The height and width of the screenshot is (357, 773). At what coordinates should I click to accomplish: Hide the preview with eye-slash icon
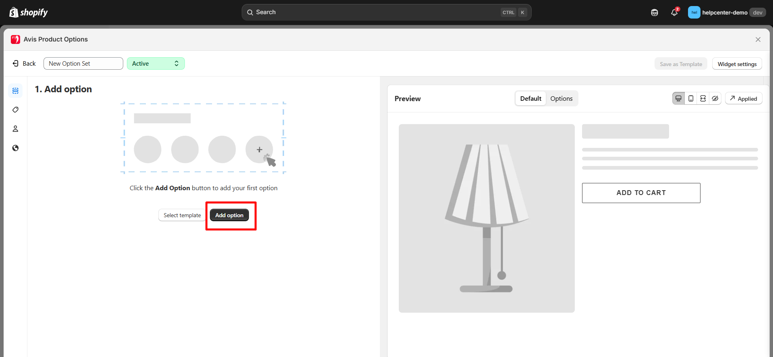715,99
